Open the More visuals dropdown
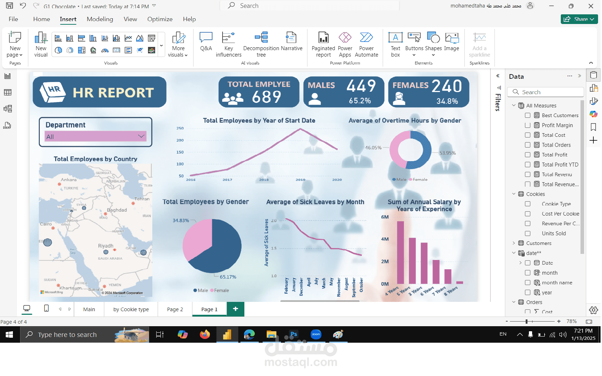 pyautogui.click(x=178, y=44)
